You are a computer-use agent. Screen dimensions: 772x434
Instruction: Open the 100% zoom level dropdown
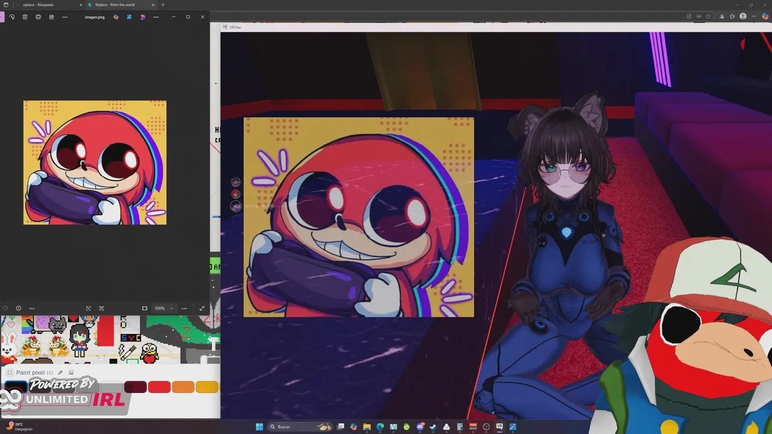[x=164, y=308]
